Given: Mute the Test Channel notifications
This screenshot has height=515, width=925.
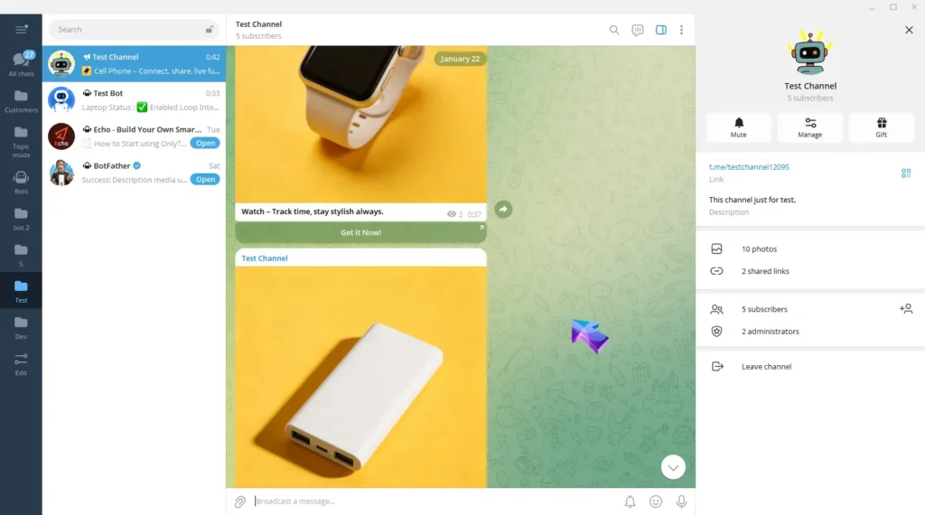Looking at the screenshot, I should point(739,127).
